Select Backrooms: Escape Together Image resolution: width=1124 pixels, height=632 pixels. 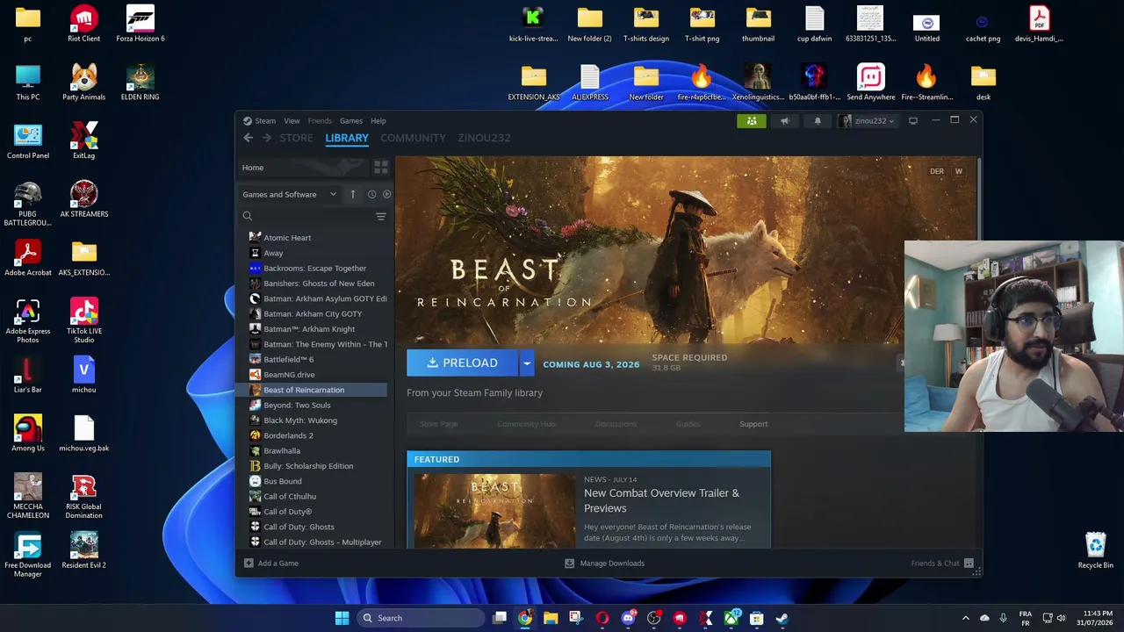[x=314, y=269]
